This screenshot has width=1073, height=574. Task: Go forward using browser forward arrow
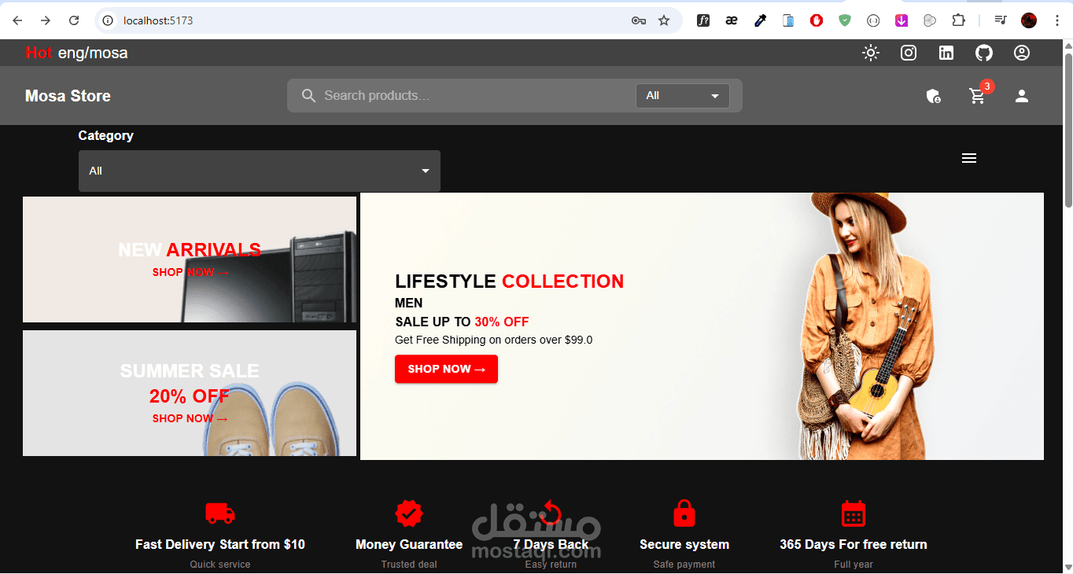coord(46,20)
